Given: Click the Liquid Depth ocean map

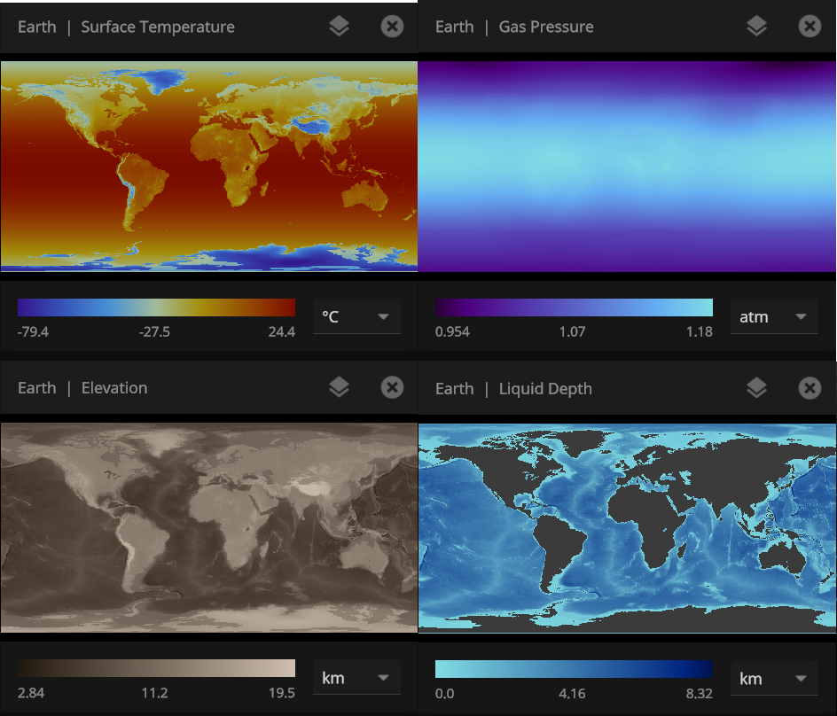Looking at the screenshot, I should pos(627,528).
